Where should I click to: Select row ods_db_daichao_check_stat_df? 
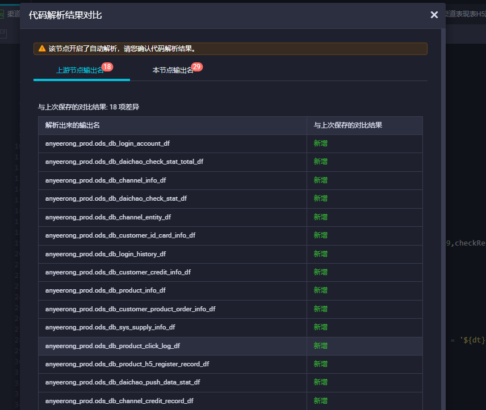click(x=231, y=199)
